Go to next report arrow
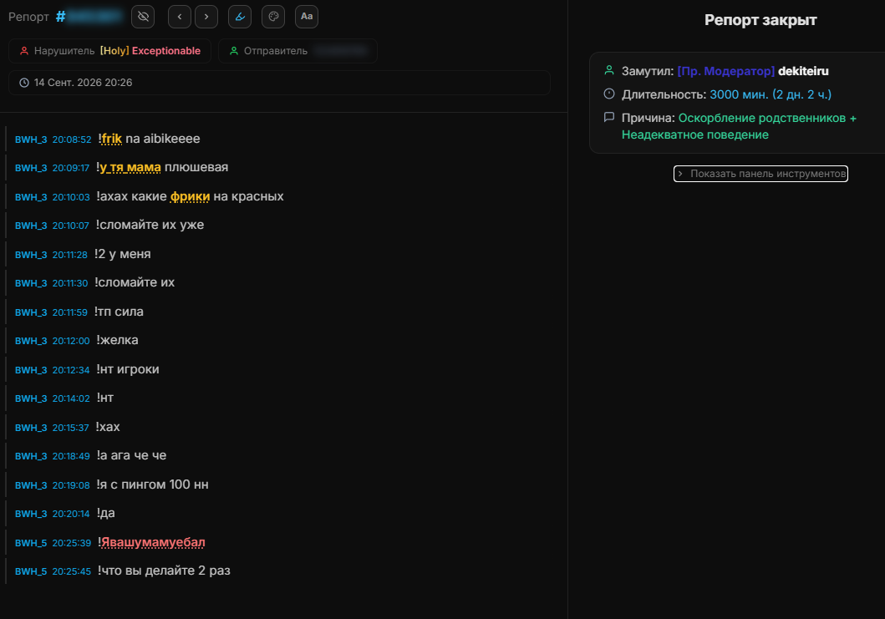885x619 pixels. (206, 17)
